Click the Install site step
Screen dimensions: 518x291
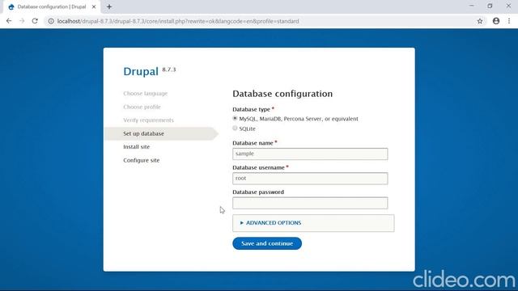(x=137, y=147)
